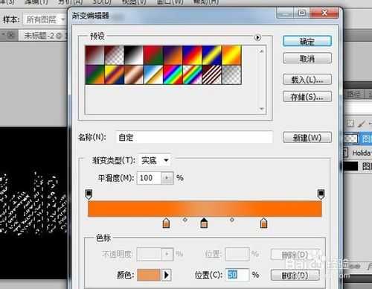372x289 pixels.
Task: Click the right midpoint diamond marker
Action: coord(232,220)
